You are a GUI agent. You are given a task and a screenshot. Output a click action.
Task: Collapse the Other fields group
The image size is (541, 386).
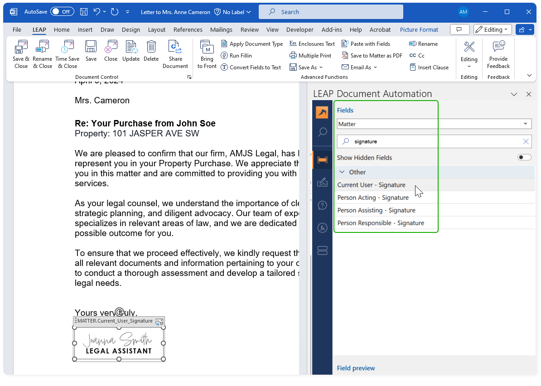(342, 172)
